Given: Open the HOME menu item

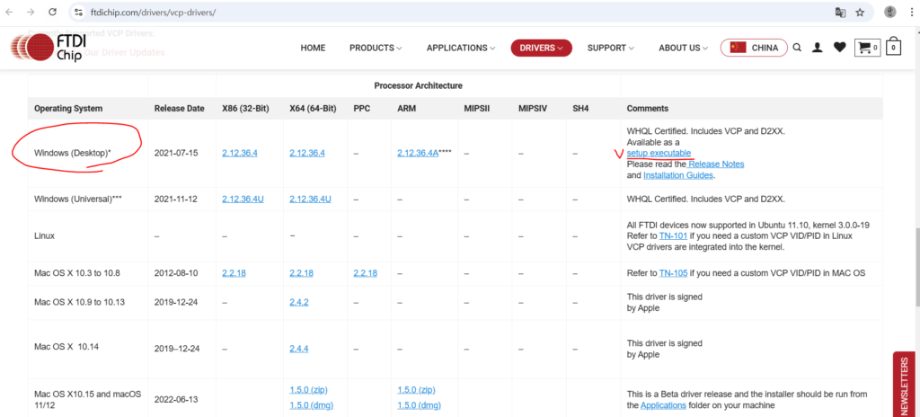Looking at the screenshot, I should [x=313, y=48].
